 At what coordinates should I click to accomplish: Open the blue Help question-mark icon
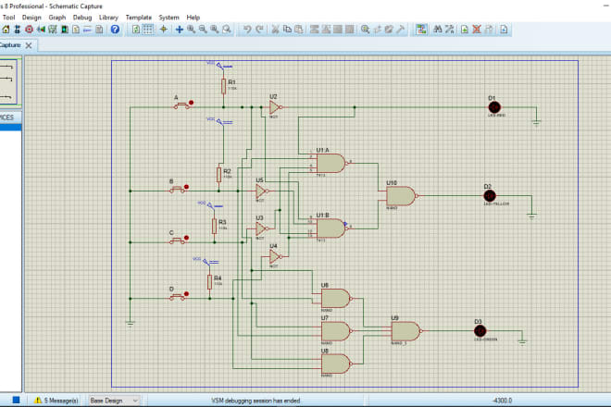click(x=115, y=30)
